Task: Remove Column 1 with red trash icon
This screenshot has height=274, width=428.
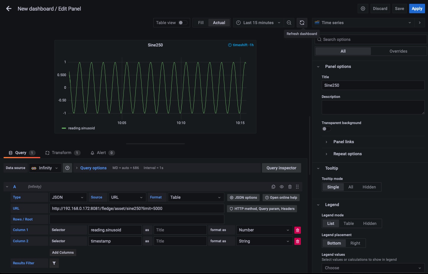Action: coord(298,230)
